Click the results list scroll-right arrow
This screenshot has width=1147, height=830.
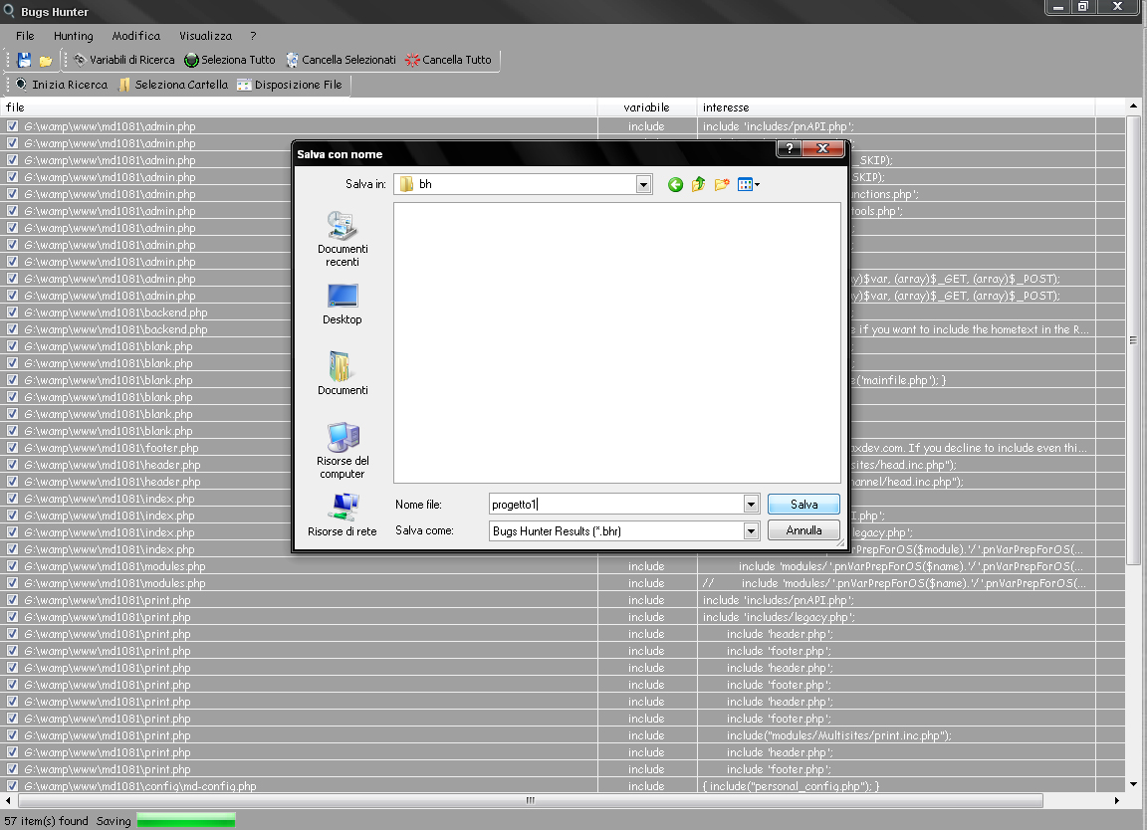coord(1117,800)
